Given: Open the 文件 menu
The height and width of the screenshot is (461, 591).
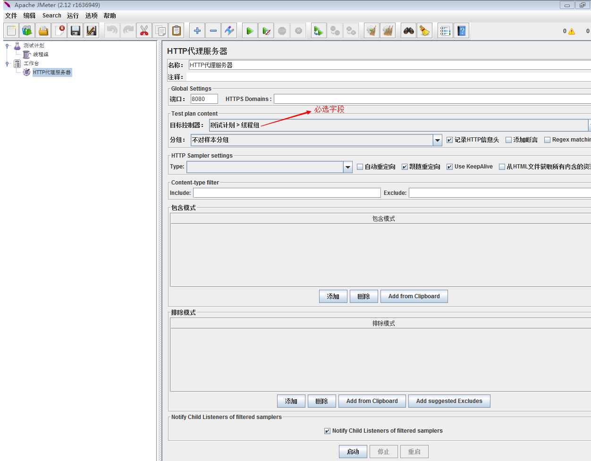Looking at the screenshot, I should pyautogui.click(x=11, y=16).
